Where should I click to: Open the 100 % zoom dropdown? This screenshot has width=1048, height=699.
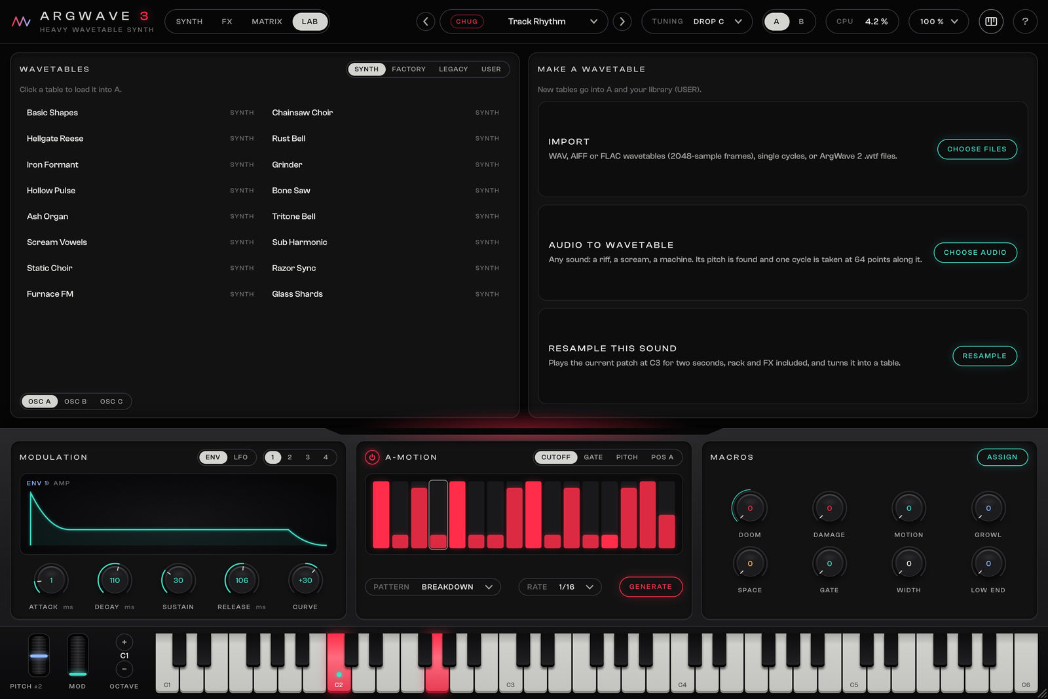(939, 22)
